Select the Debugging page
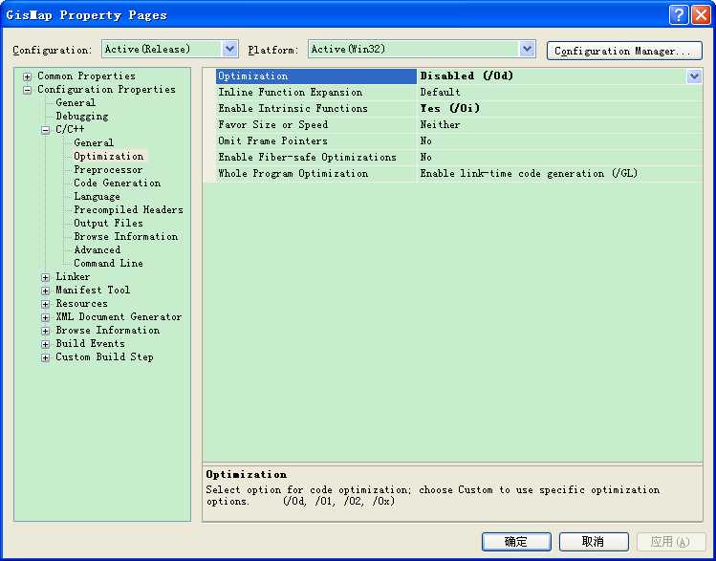The height and width of the screenshot is (561, 716). click(x=82, y=116)
